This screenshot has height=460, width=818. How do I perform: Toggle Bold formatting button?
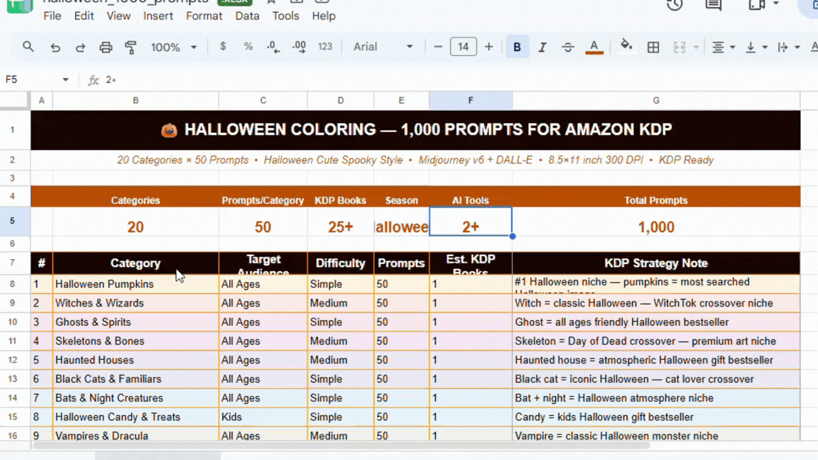(x=517, y=47)
